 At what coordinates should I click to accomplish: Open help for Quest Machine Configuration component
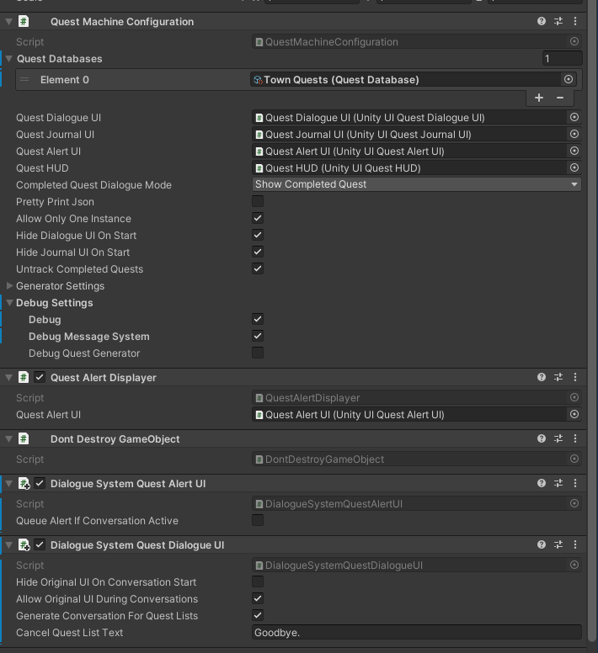tap(542, 21)
